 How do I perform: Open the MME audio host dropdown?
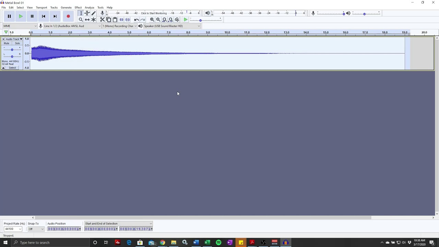click(x=20, y=26)
